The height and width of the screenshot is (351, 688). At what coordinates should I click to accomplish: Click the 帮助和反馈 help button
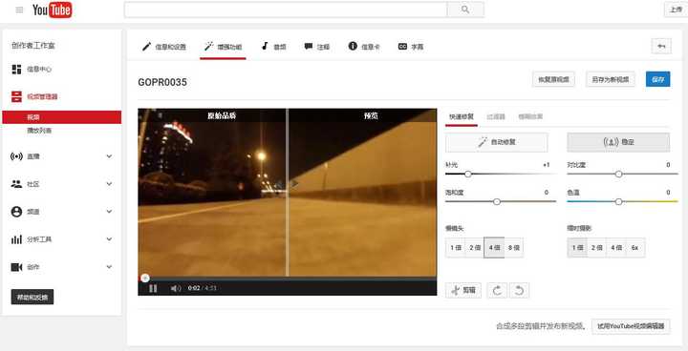tap(32, 297)
